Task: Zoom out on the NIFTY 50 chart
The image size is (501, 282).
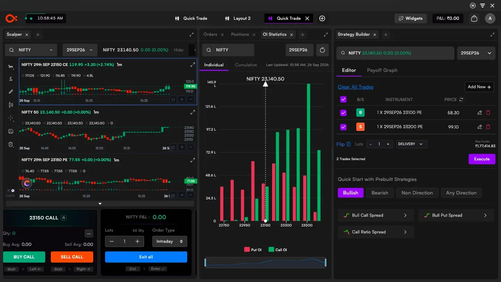Action: click(x=190, y=147)
